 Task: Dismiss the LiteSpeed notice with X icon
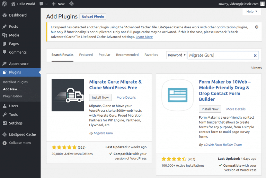[x=257, y=27]
